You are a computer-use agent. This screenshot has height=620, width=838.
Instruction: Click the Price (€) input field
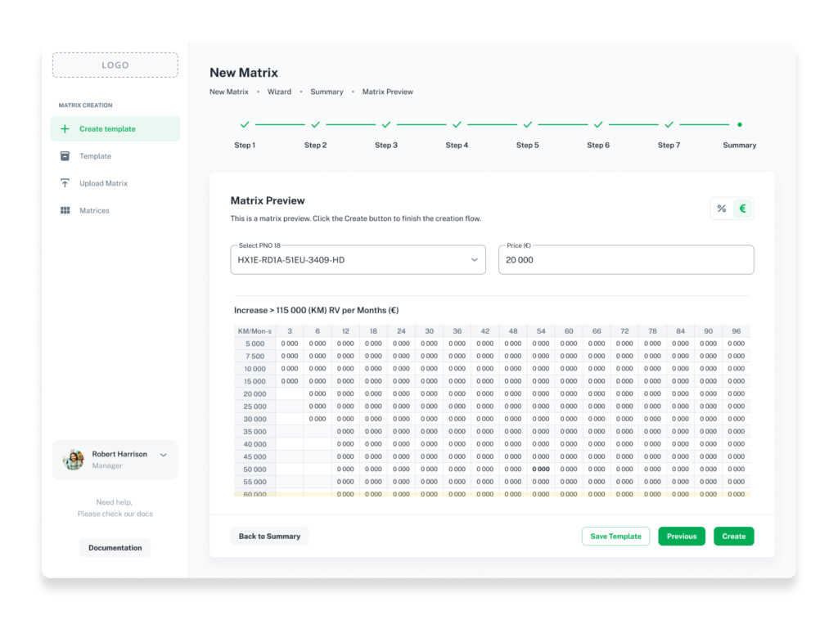point(626,260)
